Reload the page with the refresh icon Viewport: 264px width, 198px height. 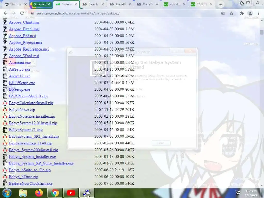click(x=22, y=13)
